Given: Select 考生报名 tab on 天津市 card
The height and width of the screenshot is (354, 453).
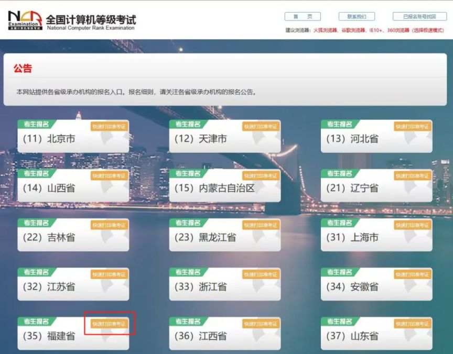Looking at the screenshot, I should [188, 124].
